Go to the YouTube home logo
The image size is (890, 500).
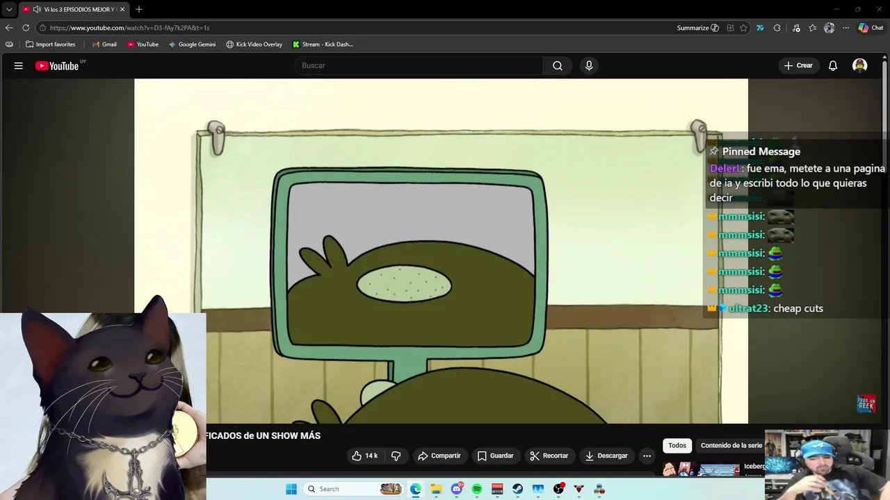click(58, 66)
